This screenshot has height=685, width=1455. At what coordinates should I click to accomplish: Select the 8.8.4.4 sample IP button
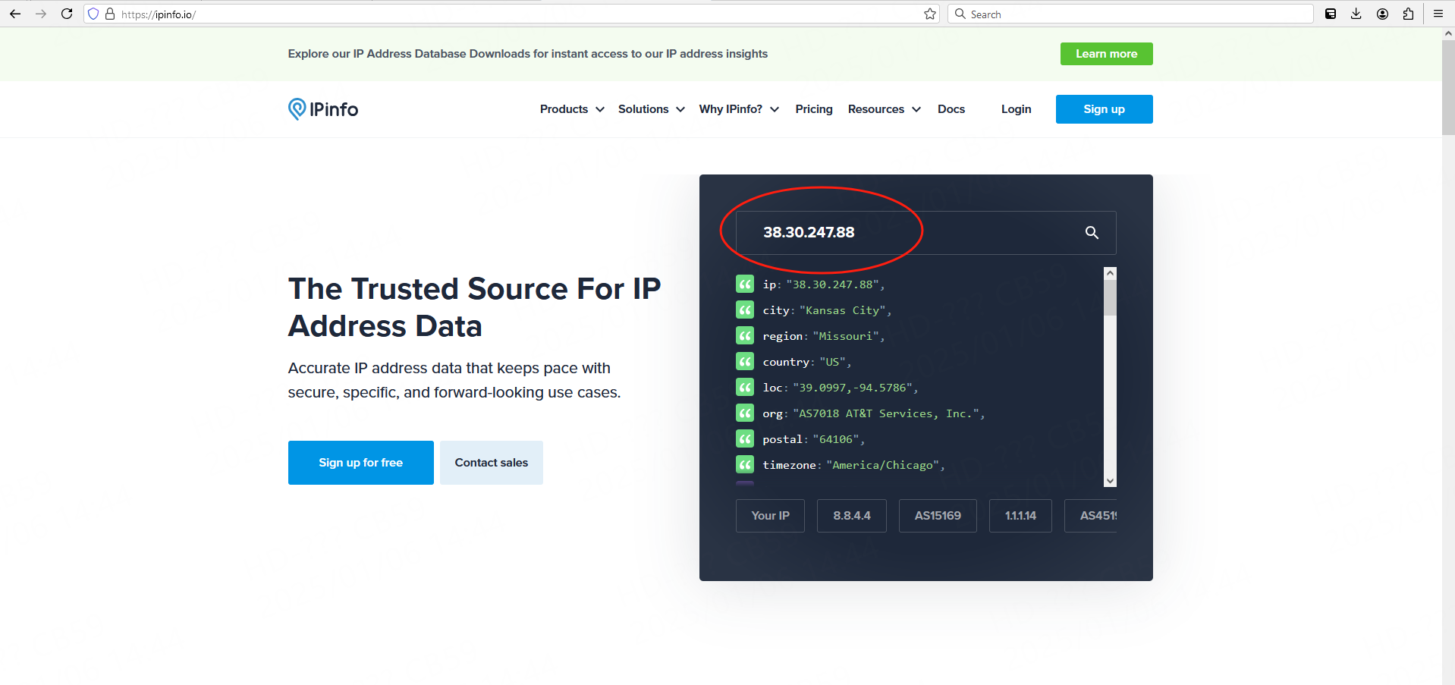(851, 516)
